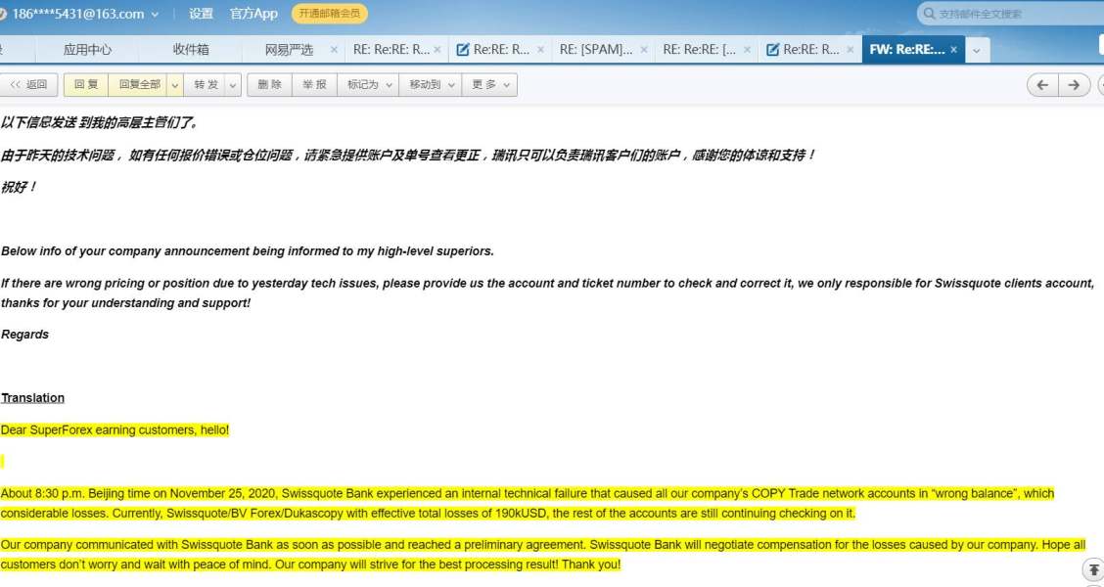The image size is (1104, 587).
Task: Click the line '以下信息发送 到我的高层主管们了。'
Action: pyautogui.click(x=100, y=122)
